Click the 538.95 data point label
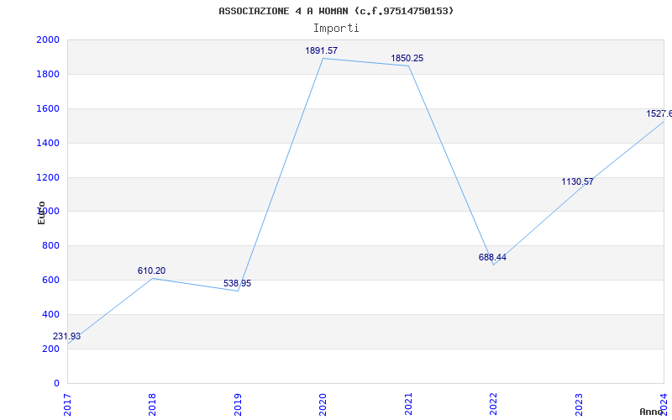 coord(237,284)
